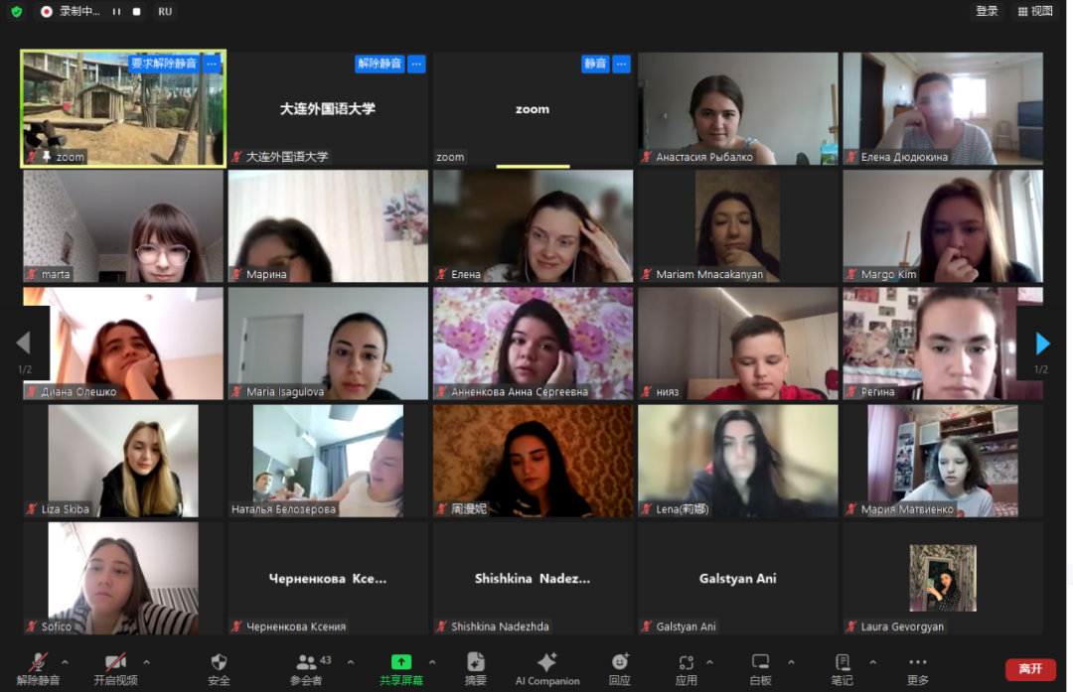Expand video options arrow beside Start Video
The image size is (1073, 692).
tap(147, 661)
